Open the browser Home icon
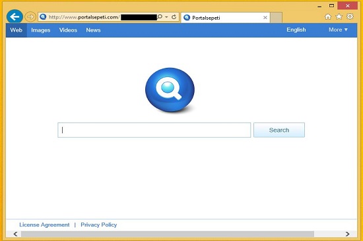Viewport: 363px width, 241px height. (328, 16)
